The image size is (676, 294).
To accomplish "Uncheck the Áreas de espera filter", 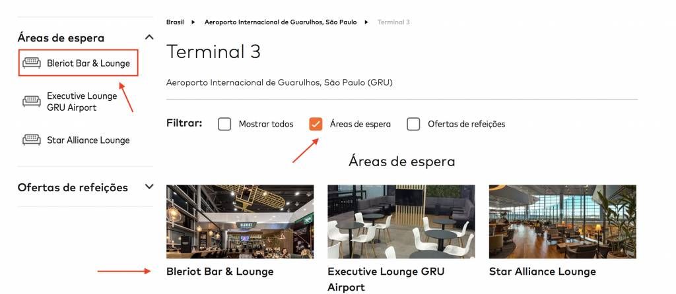I will 316,125.
